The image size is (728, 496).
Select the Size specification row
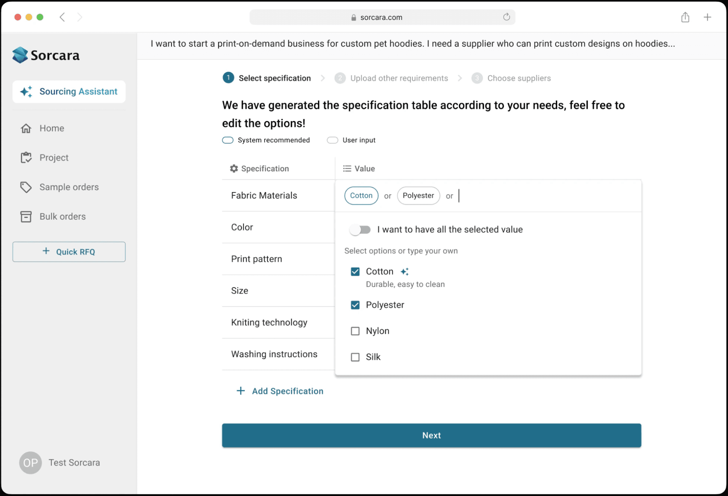click(278, 291)
